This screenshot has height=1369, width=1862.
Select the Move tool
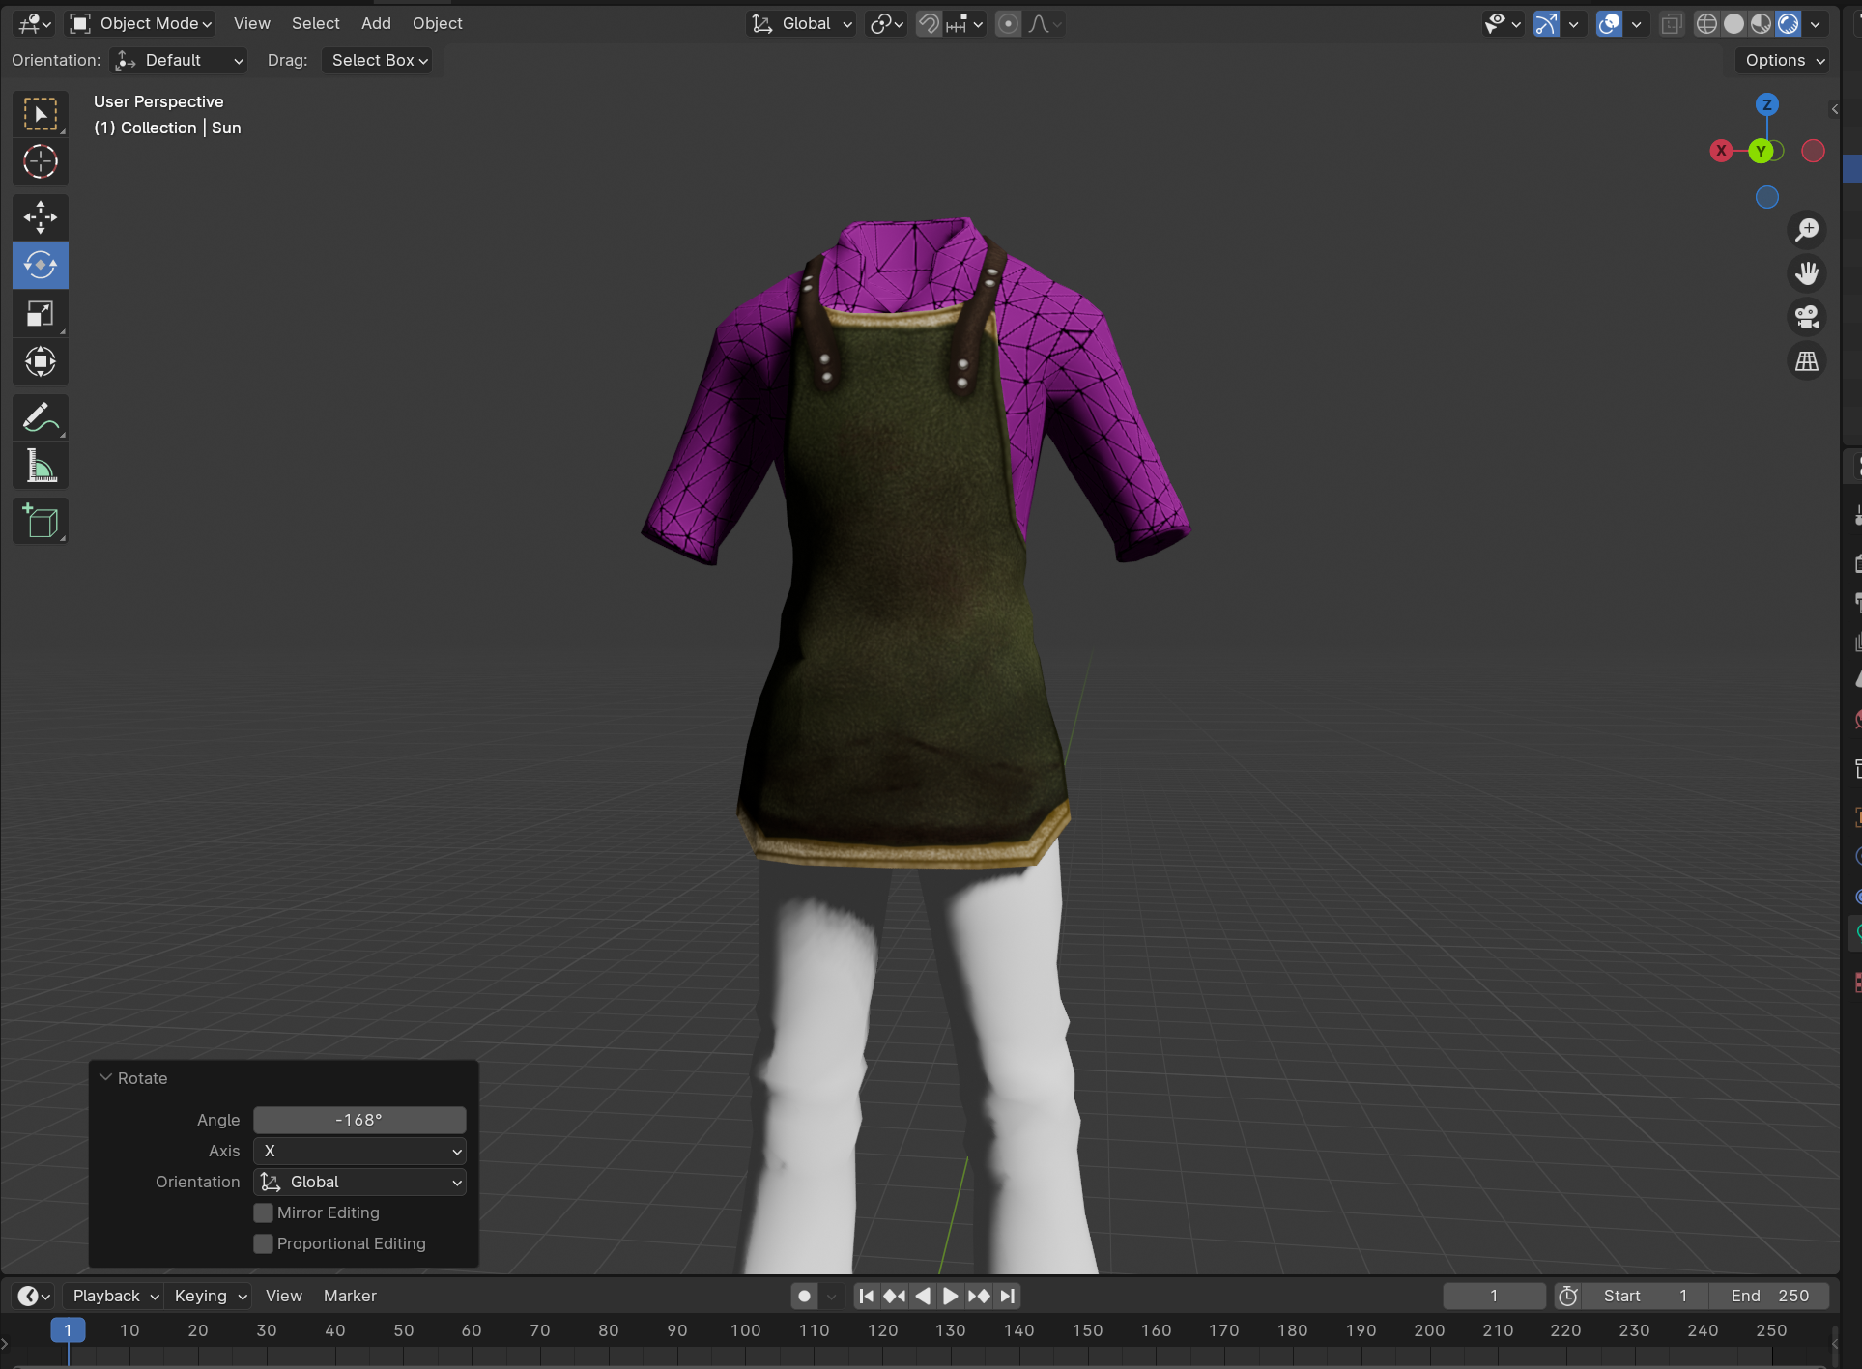coord(40,217)
